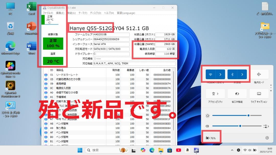
Task: Select the 代替処理済のセクタ数 row
Action: pos(108,79)
